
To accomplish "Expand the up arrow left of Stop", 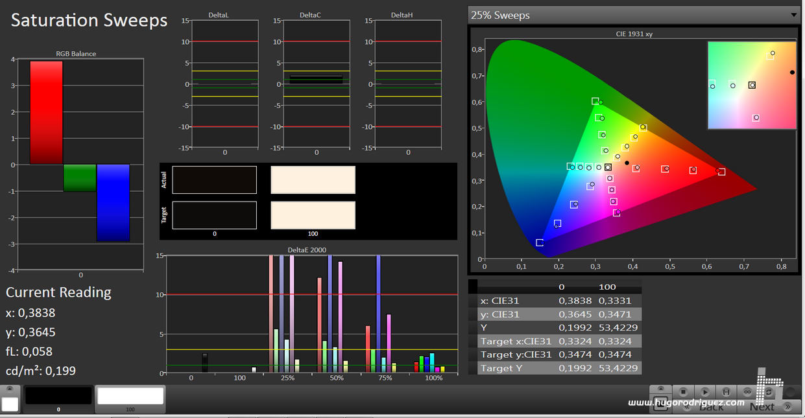I will tap(660, 389).
